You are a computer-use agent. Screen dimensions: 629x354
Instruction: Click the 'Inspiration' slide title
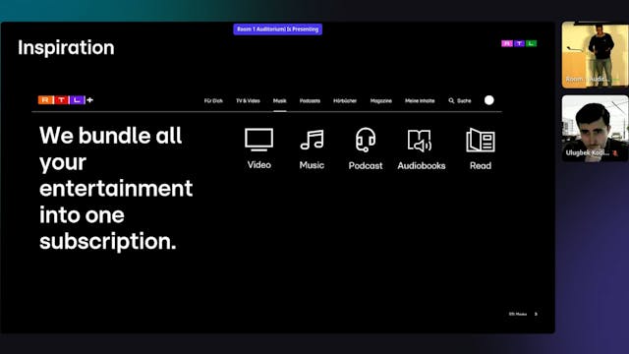[66, 48]
